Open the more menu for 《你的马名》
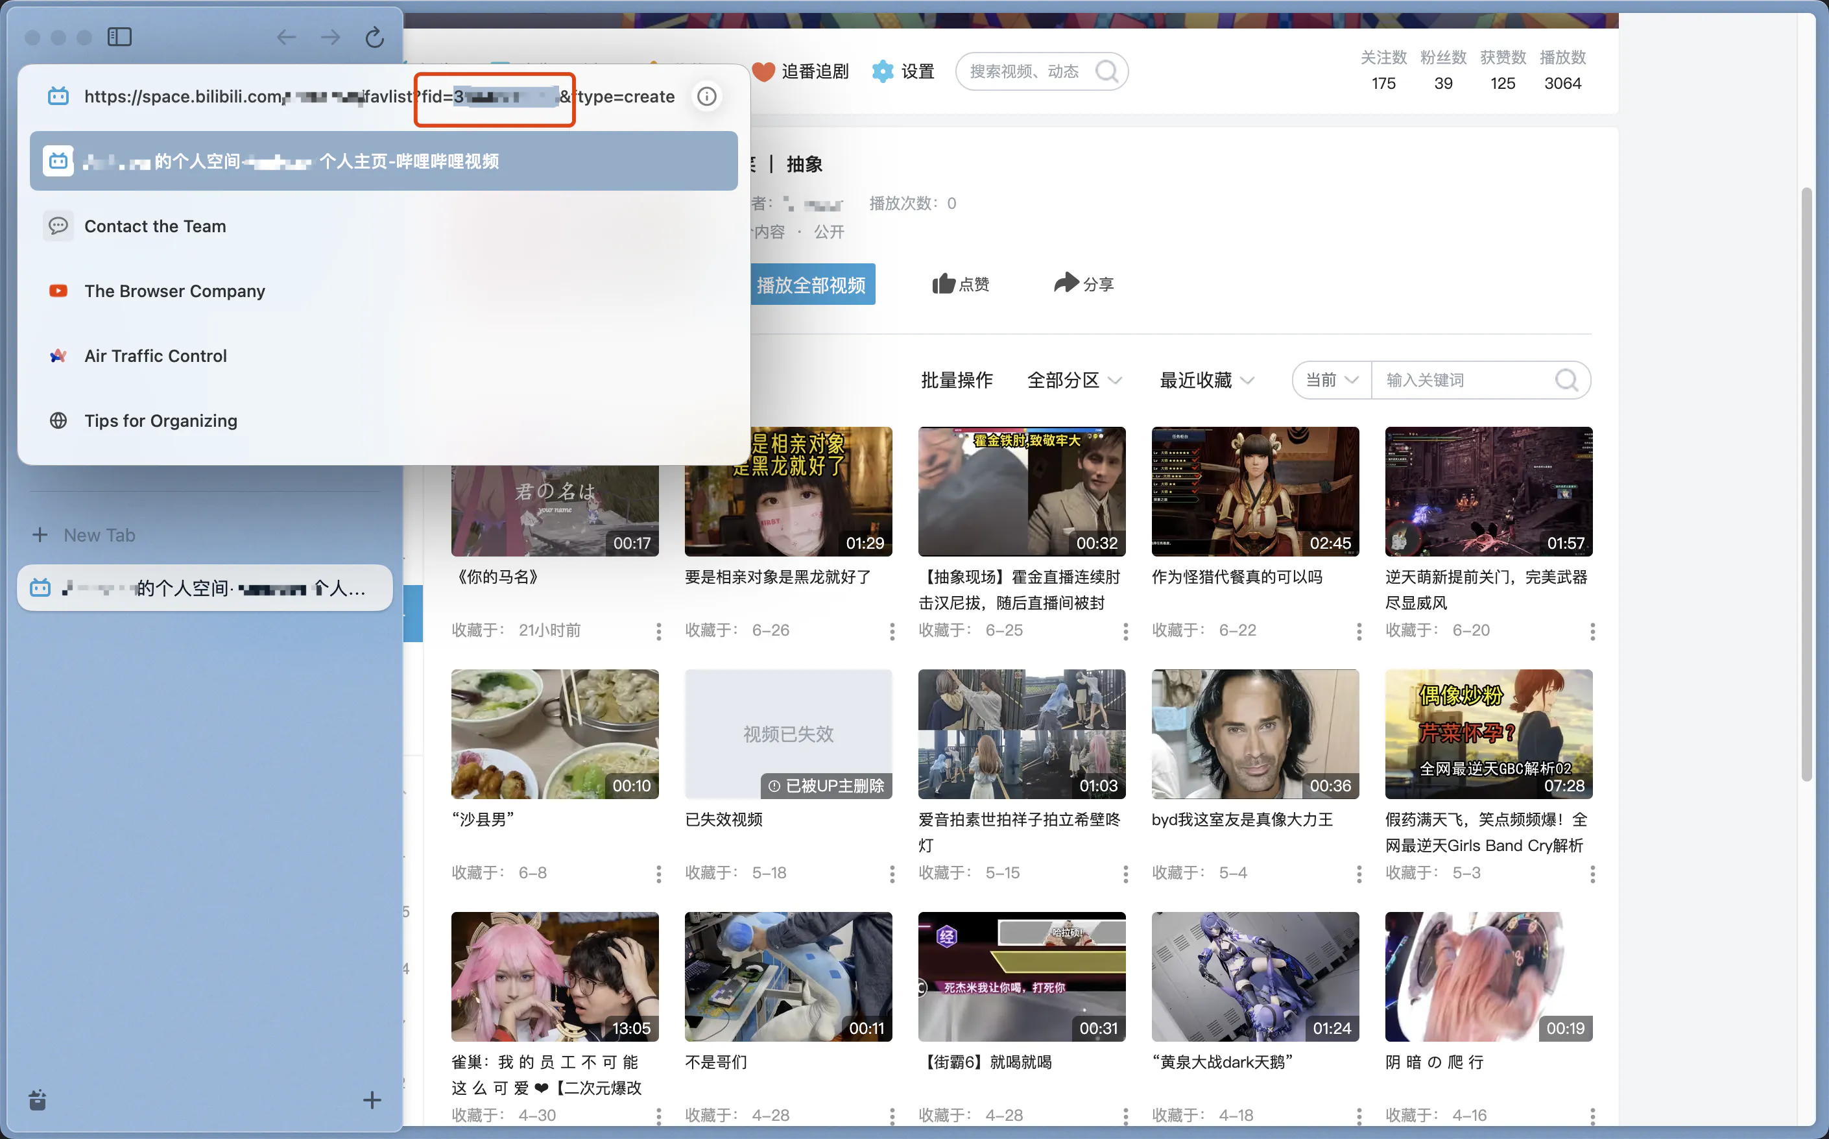 pos(658,630)
